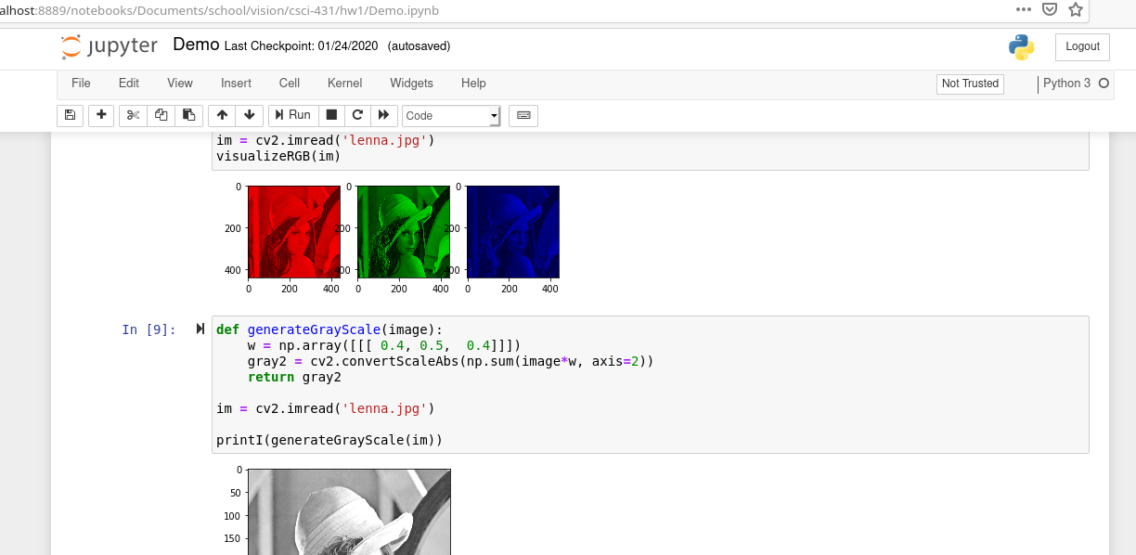Paste cell below using paste icon
The image size is (1136, 555).
(188, 115)
